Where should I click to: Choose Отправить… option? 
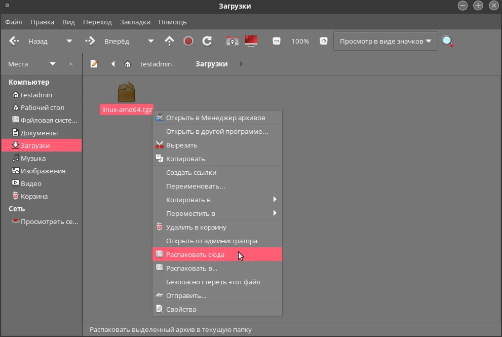tap(217, 295)
